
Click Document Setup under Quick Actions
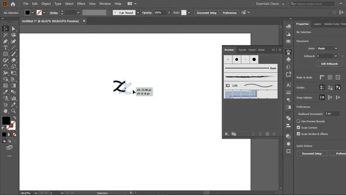[x=311, y=153]
